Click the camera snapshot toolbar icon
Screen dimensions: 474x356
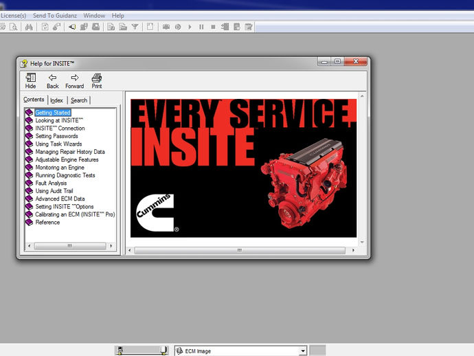click(166, 27)
